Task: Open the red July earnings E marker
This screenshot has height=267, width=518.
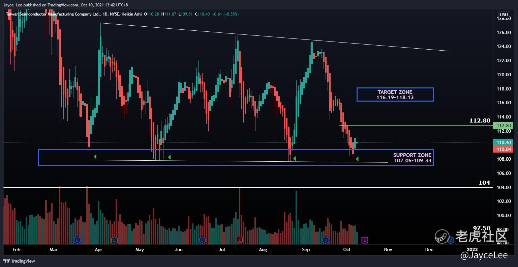Action: coord(240,240)
